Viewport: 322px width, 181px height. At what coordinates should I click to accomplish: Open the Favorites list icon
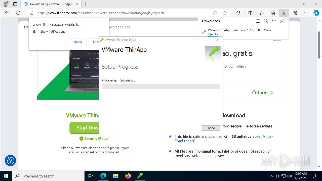[x=262, y=13]
